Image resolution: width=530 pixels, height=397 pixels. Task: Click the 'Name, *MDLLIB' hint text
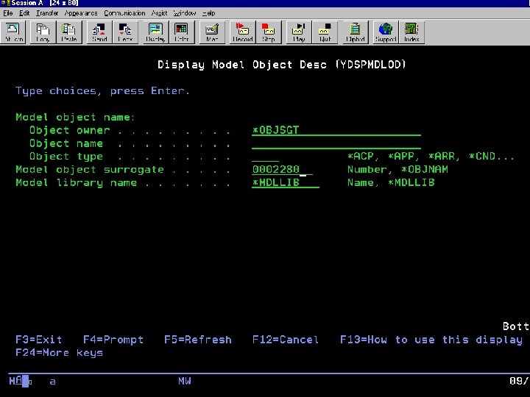tap(391, 183)
